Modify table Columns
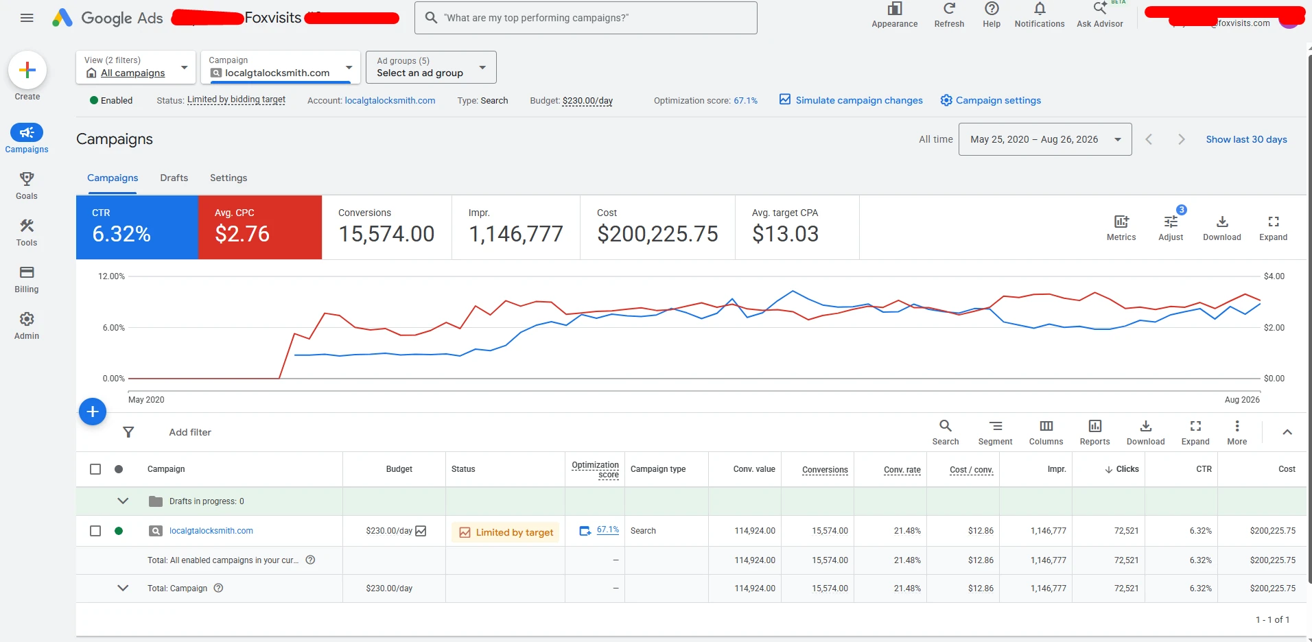Screen dimensions: 1312x642 pos(1046,432)
